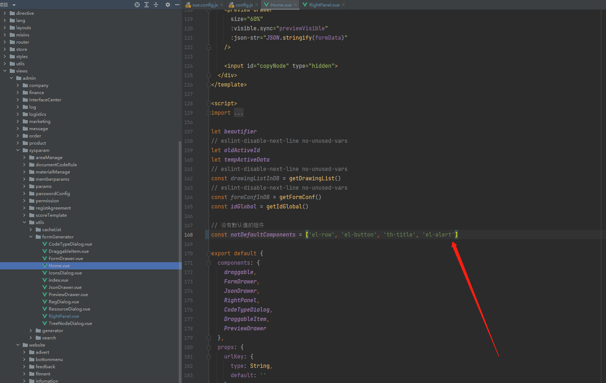The width and height of the screenshot is (606, 383).
Task: Click the locate opened file crosshair icon
Action: click(137, 5)
